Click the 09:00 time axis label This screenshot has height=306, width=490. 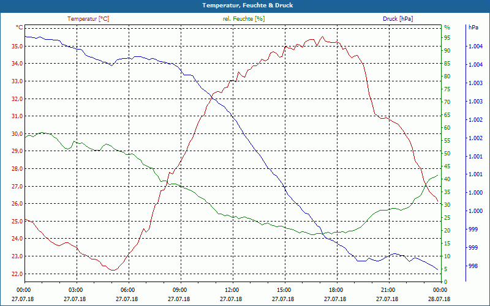click(x=181, y=289)
